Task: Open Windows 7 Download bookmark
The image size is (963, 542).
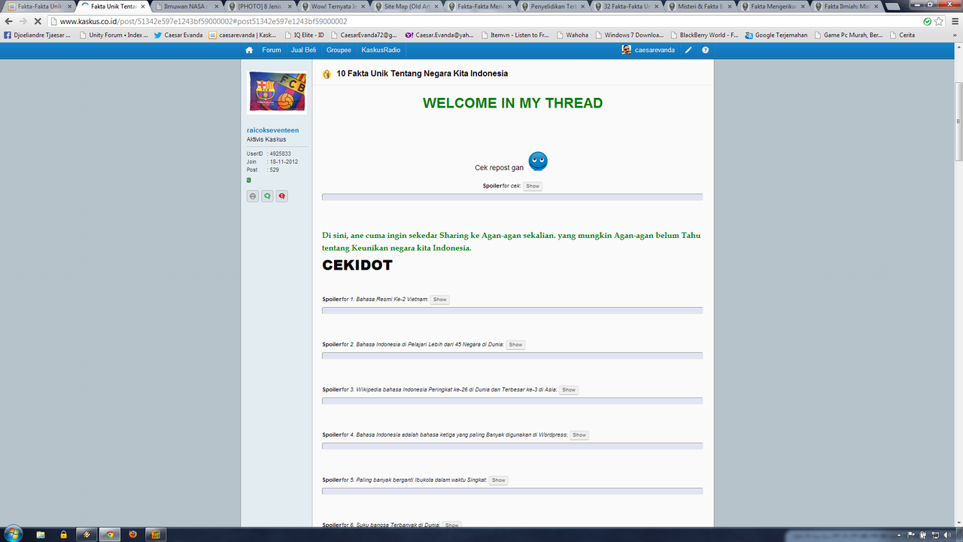Action: [x=629, y=35]
